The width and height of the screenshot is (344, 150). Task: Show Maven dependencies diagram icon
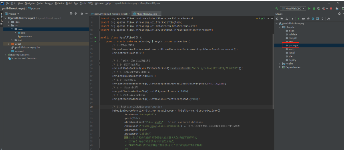pyautogui.click(x=318, y=19)
